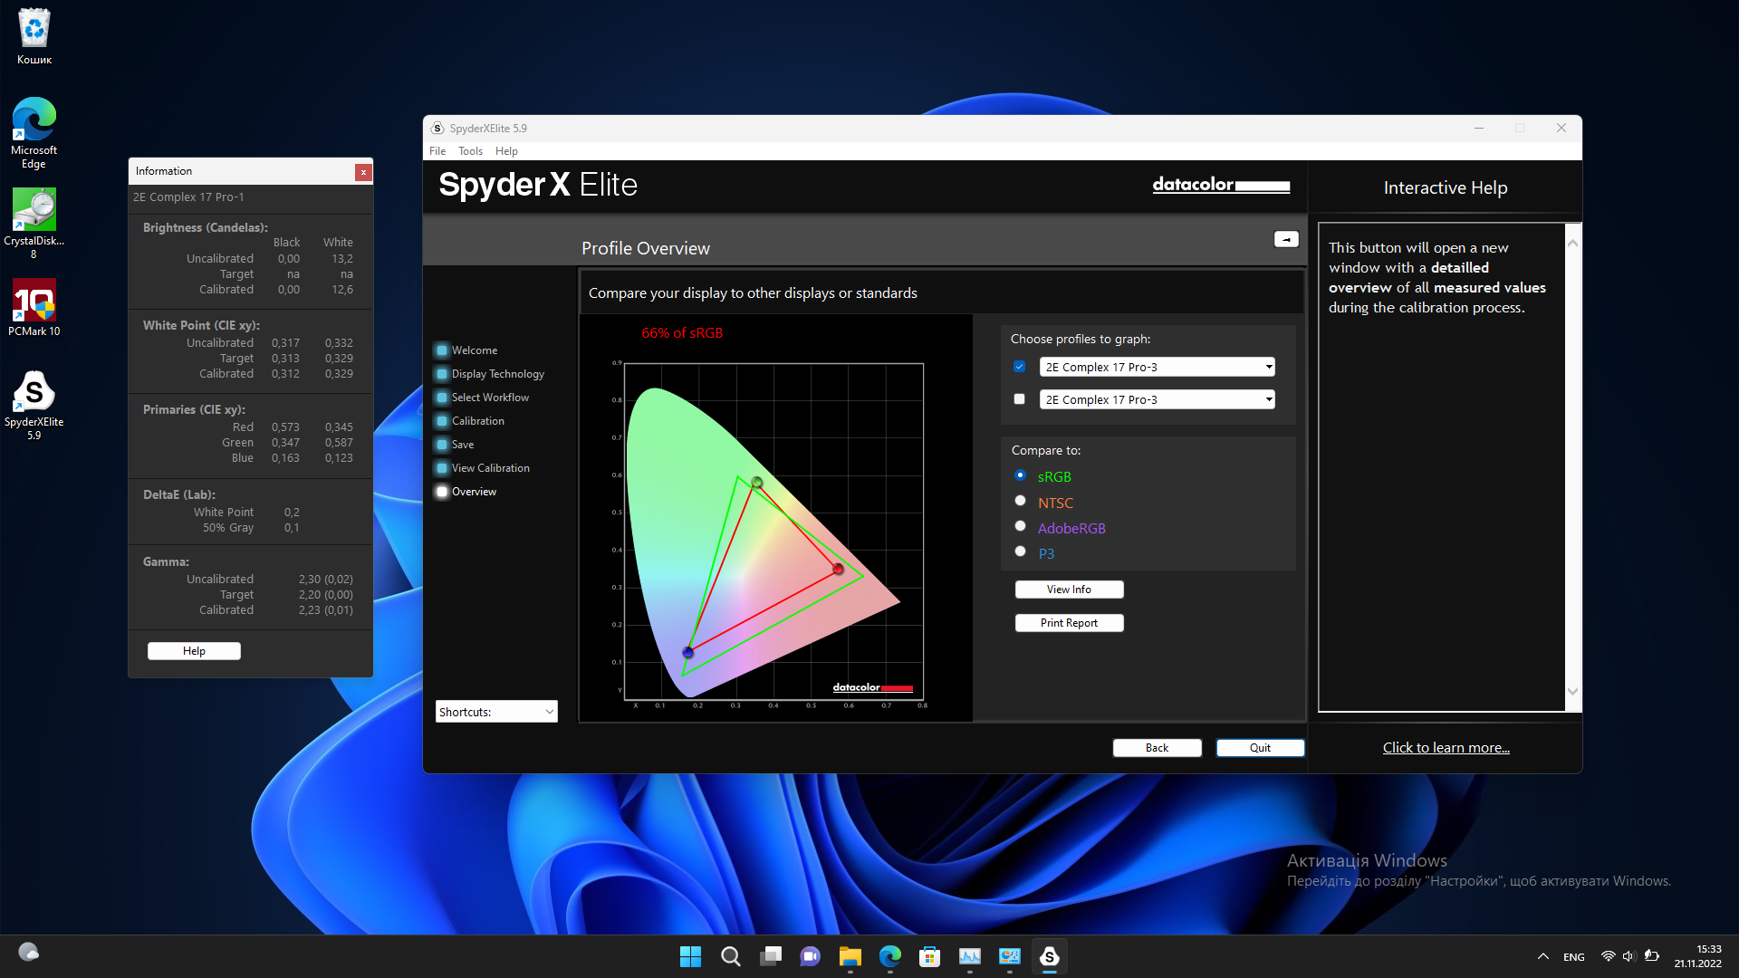This screenshot has width=1739, height=978.
Task: Click the Save step indicator icon
Action: [x=442, y=445]
